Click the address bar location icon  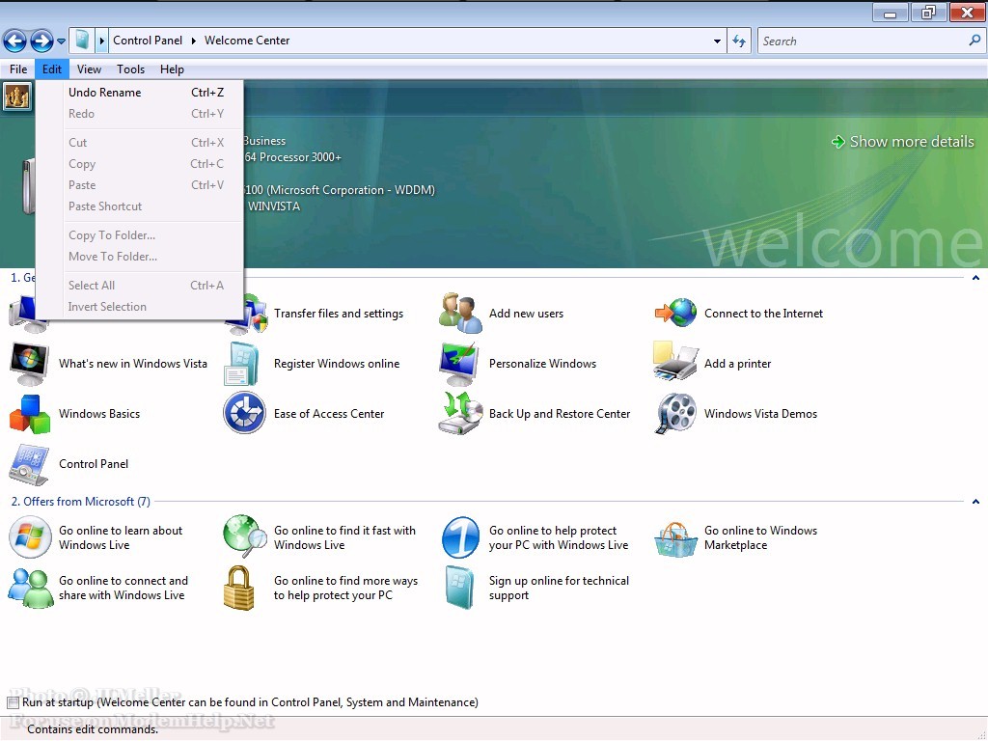(82, 41)
